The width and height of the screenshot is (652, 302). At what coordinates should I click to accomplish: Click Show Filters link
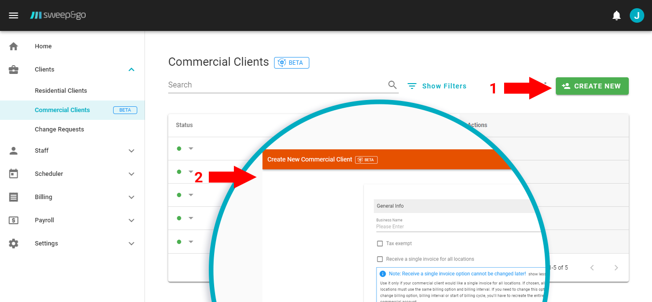click(x=437, y=86)
